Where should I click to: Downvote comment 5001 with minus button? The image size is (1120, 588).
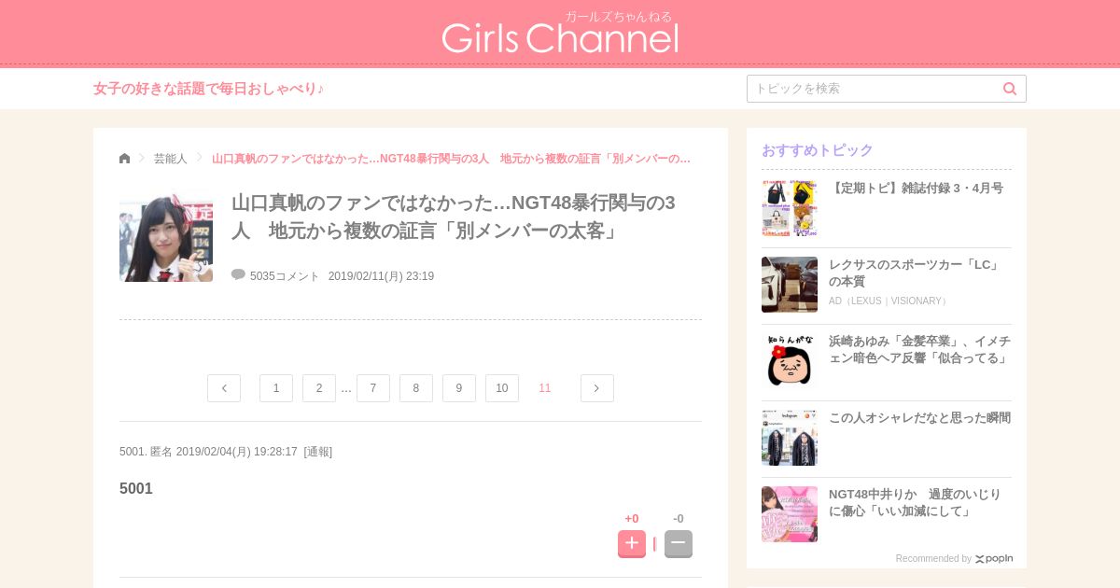(679, 543)
